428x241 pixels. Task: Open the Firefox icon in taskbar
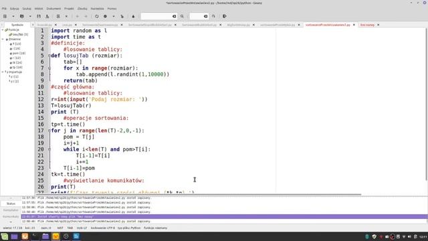pos(25,236)
